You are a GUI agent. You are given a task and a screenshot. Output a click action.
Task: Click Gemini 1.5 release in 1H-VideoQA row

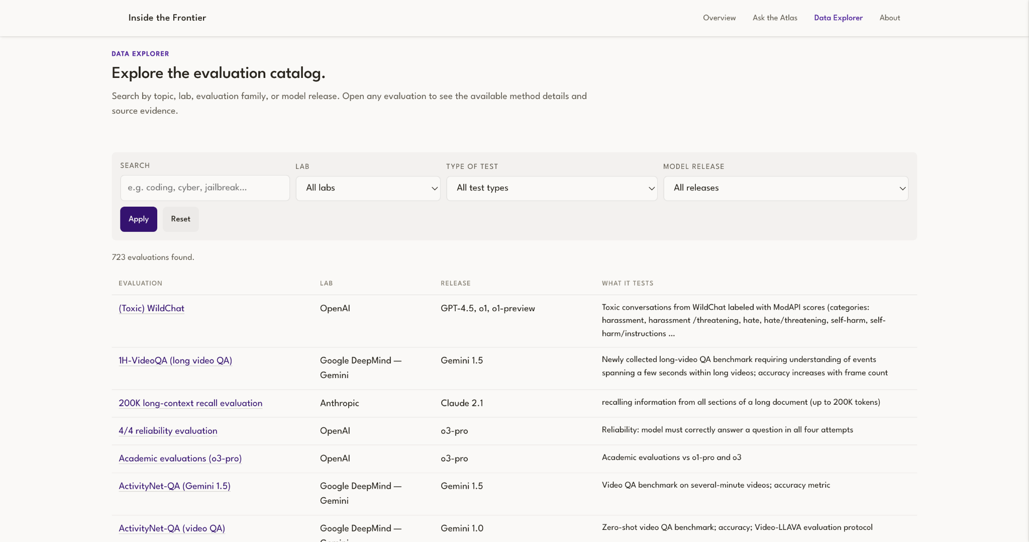coord(461,360)
